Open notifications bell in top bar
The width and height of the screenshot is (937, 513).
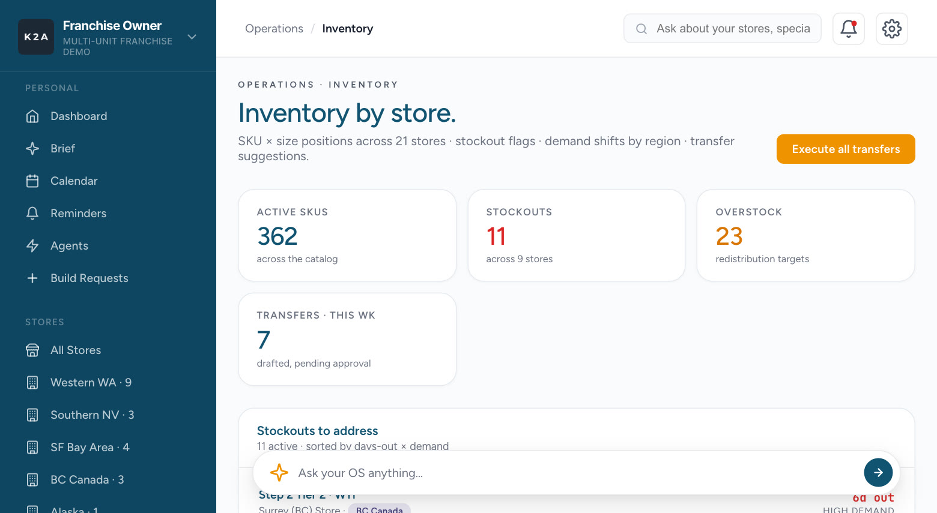[x=849, y=29]
